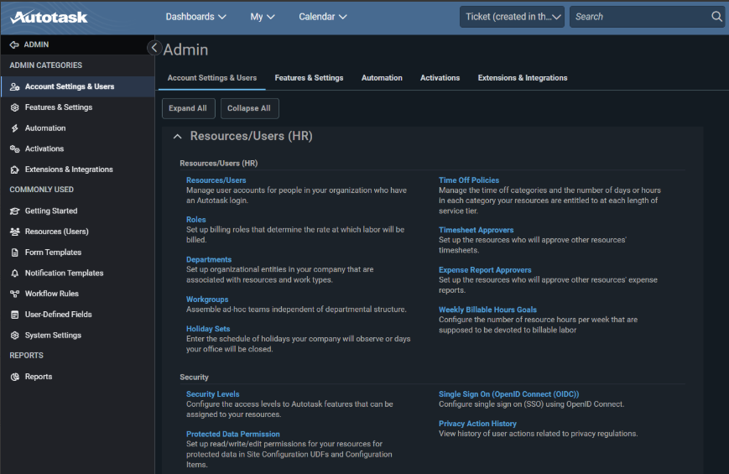This screenshot has width=729, height=474.
Task: Open the Single Sign On (OpenID Connect) link
Action: 508,394
